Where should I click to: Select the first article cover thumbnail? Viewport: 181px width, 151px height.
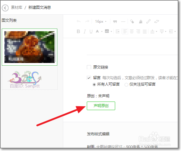30,47
